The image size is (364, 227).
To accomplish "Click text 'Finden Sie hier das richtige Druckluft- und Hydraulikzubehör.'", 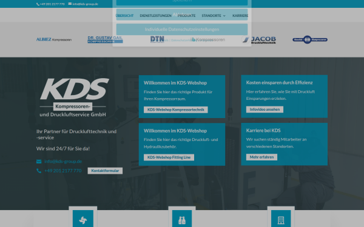I will [x=181, y=143].
